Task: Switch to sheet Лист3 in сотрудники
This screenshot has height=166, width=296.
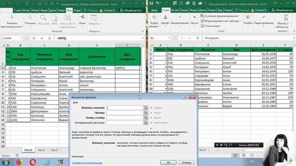Action: [55, 150]
